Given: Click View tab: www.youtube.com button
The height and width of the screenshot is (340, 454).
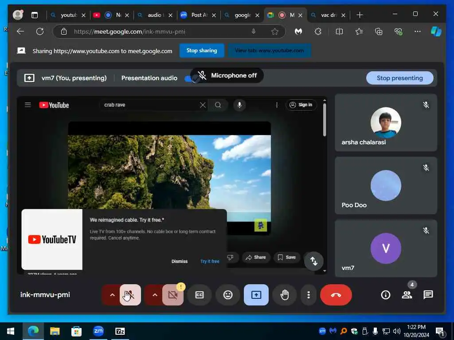Looking at the screenshot, I should [x=269, y=50].
